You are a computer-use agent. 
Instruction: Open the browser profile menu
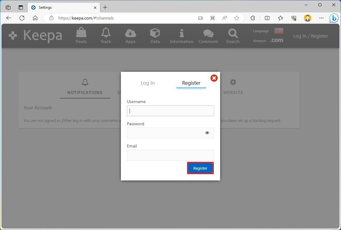pos(307,18)
